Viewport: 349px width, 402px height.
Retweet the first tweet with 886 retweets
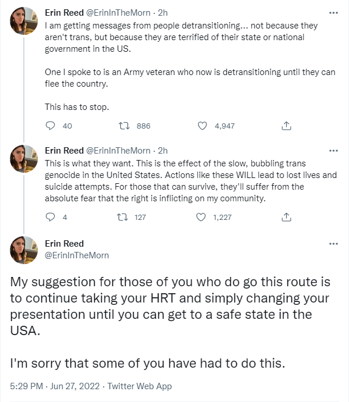point(124,126)
